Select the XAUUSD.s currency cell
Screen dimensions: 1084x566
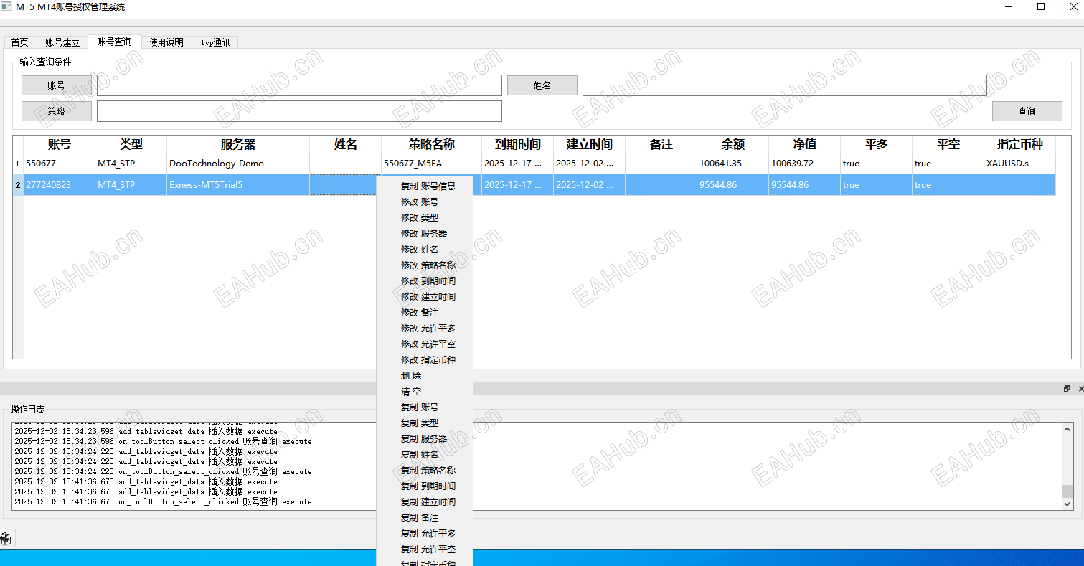[1019, 164]
